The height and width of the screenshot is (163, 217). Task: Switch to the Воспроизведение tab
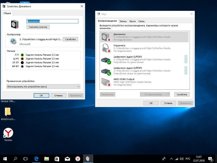107,21
